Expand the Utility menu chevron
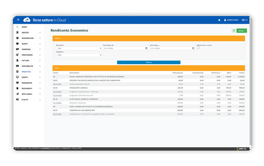 (40, 100)
